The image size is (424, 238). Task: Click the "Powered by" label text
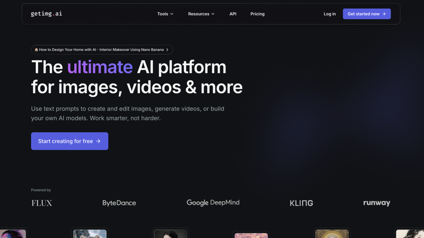(41, 190)
